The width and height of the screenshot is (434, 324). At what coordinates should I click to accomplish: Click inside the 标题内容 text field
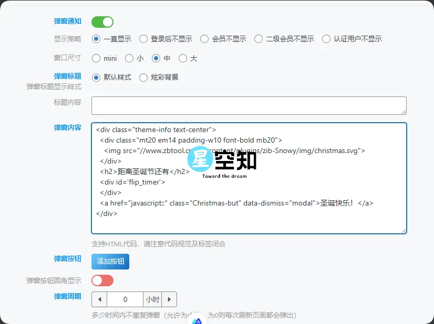pos(249,105)
